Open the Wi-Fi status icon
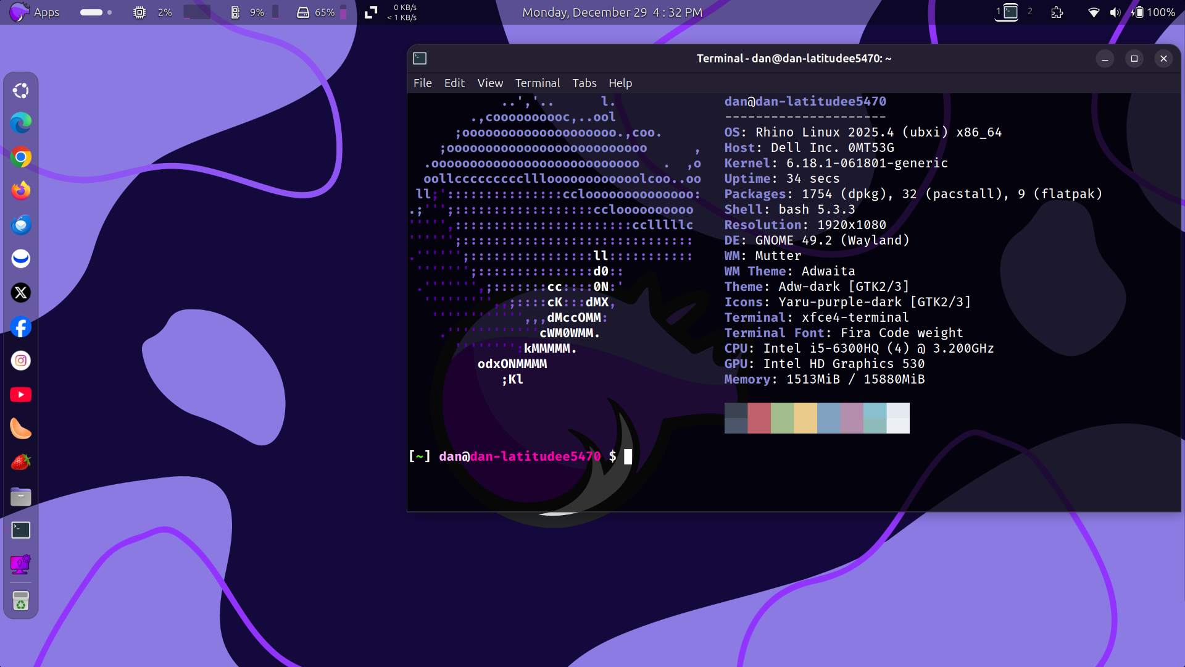 coord(1093,12)
